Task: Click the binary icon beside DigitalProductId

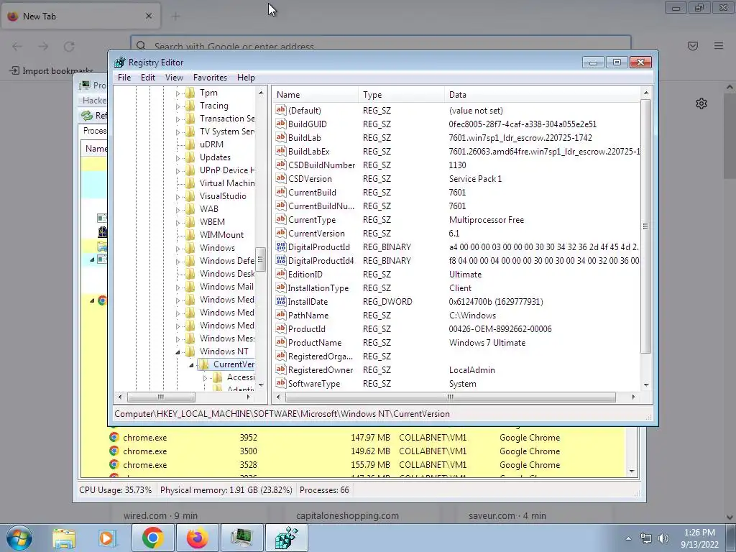Action: 281,247
